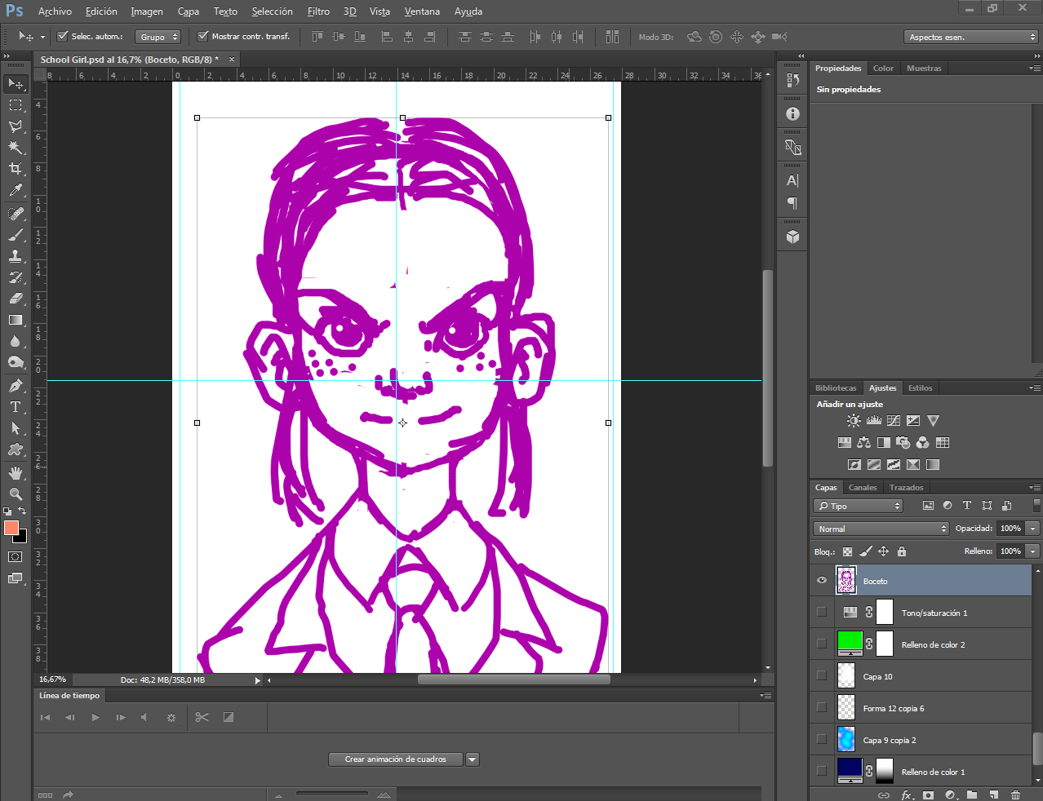Open the 3D panel cube icon
Screen dimensions: 1043x801
click(x=792, y=237)
